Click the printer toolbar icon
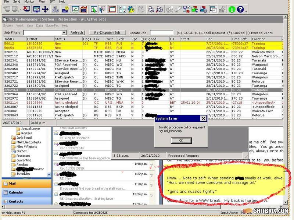This screenshot has width=294, height=220. pyautogui.click(x=151, y=9)
